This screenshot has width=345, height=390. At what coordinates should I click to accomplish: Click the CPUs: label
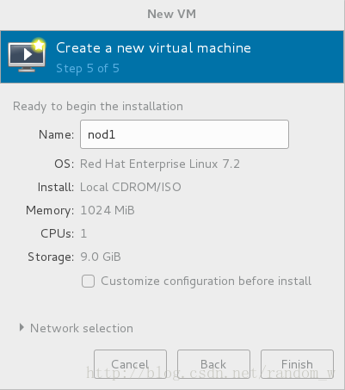coord(58,233)
